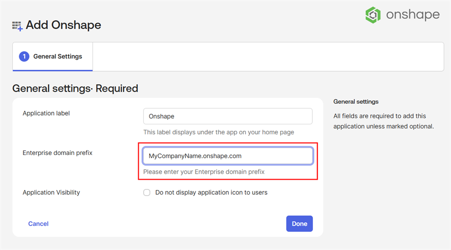The image size is (451, 250).
Task: Click the Add Onshape grid-plus icon
Action: click(x=17, y=26)
